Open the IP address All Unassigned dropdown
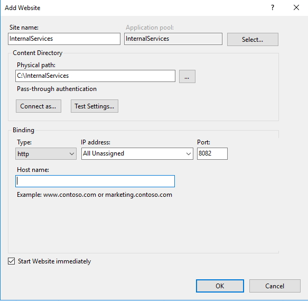The width and height of the screenshot is (308, 301). (137, 153)
